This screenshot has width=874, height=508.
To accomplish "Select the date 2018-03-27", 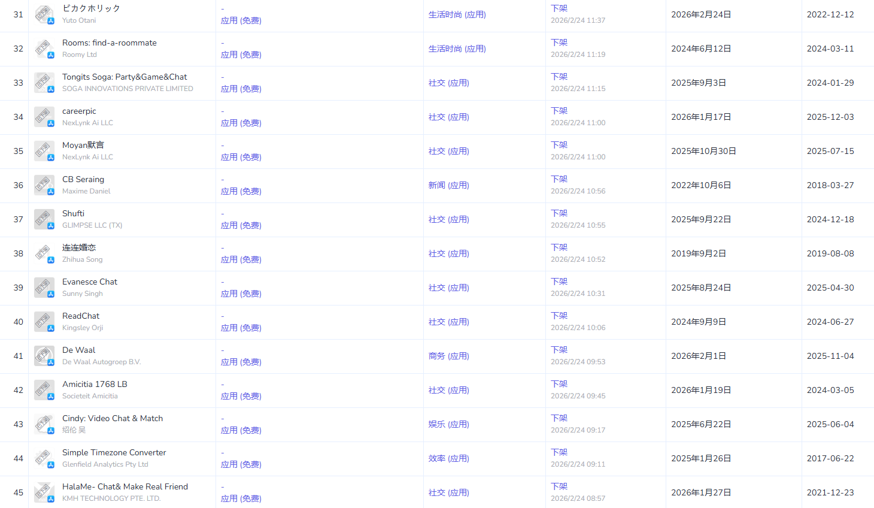I will click(x=830, y=185).
